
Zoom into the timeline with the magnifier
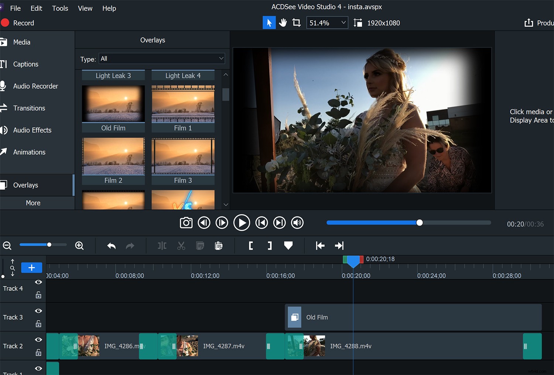79,245
